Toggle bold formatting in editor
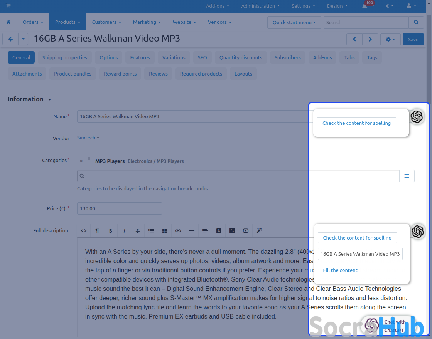 click(x=110, y=231)
